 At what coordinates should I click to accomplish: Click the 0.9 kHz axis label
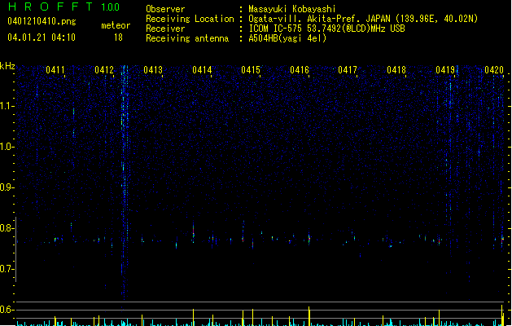pyautogui.click(x=7, y=187)
